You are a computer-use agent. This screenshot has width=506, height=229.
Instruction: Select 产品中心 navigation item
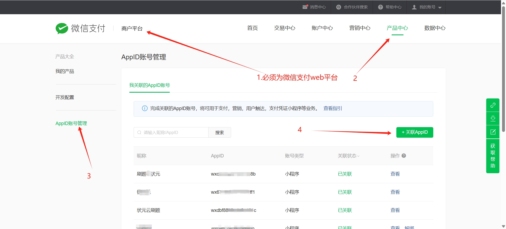(397, 28)
